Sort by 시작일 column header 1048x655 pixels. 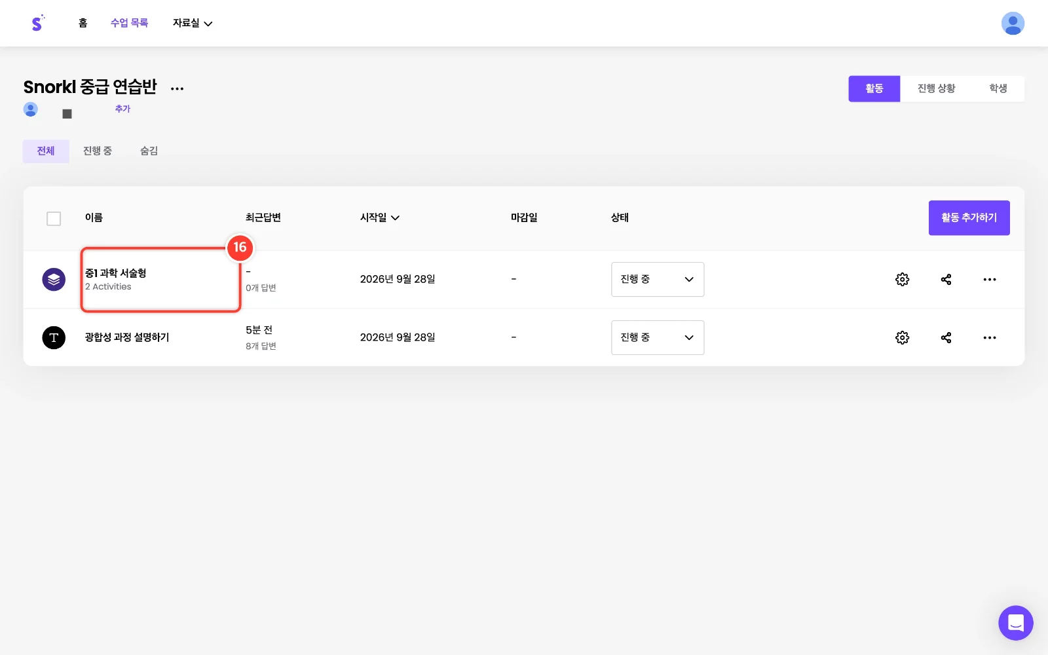380,217
